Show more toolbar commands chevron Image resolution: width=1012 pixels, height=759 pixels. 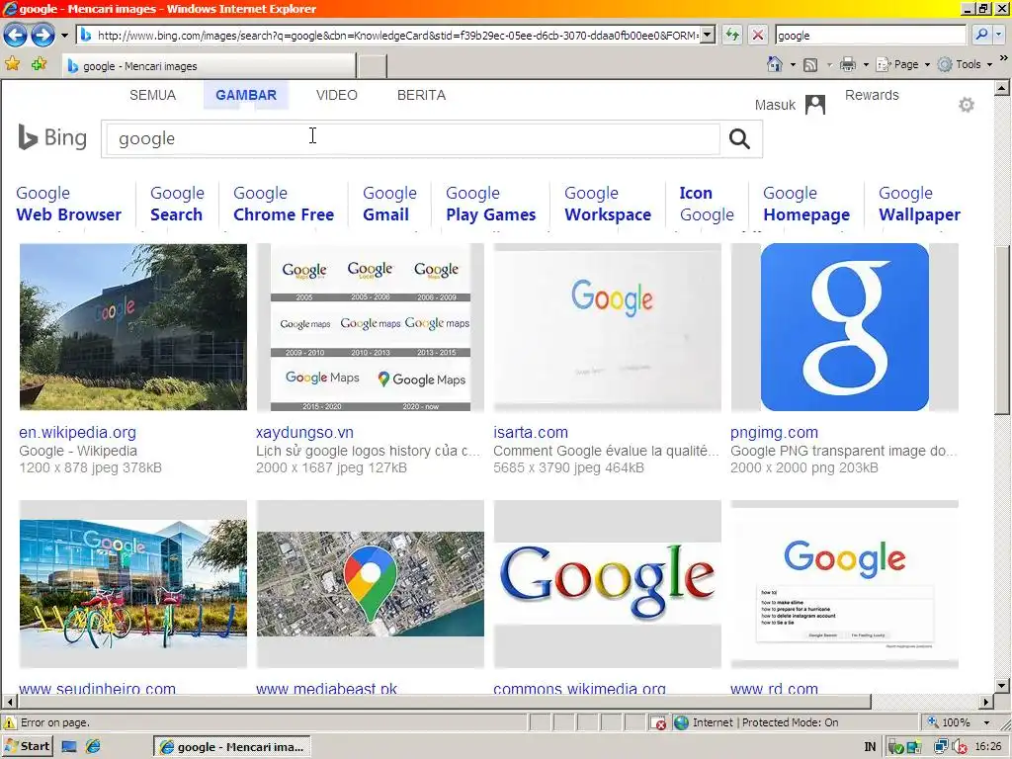(x=1004, y=58)
